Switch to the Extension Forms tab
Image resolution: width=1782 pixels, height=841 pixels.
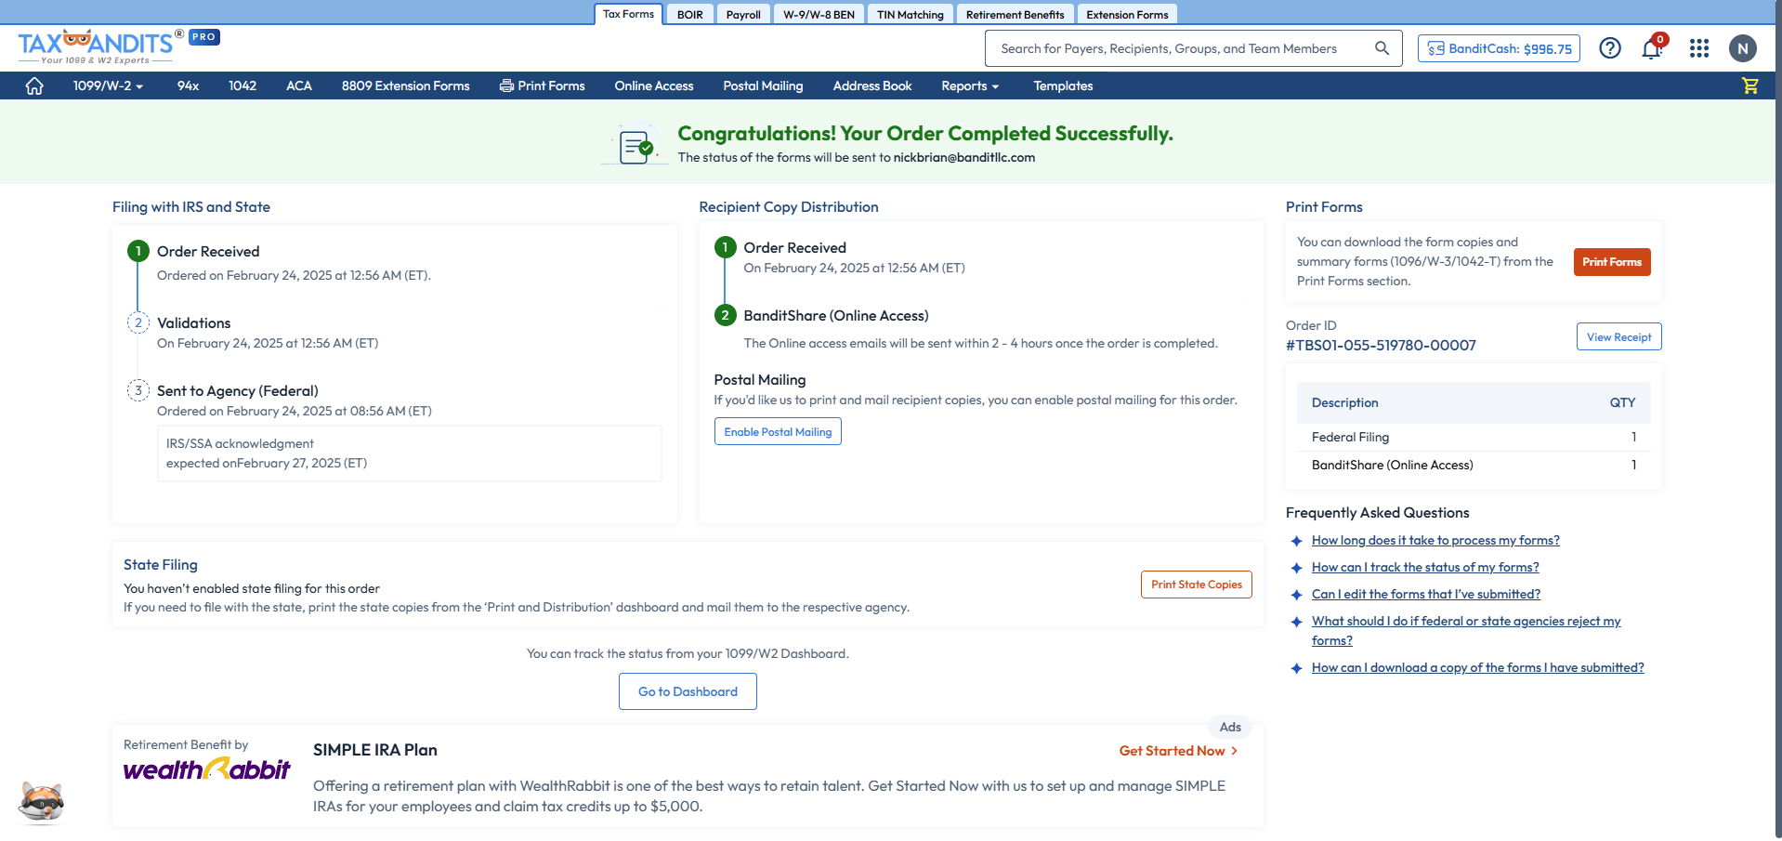pos(1127,15)
